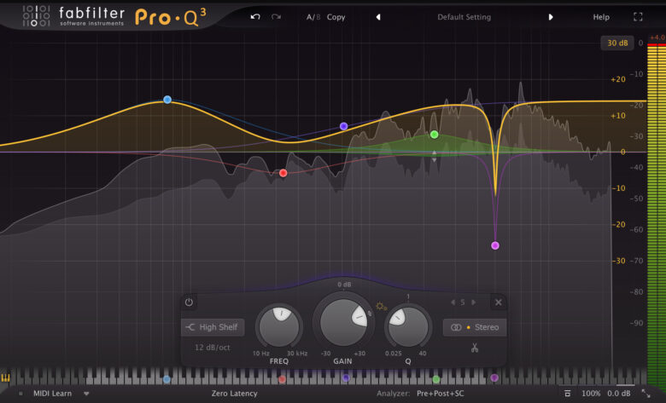Viewport: 666px width, 403px height.
Task: Click the 0.0 dB output gain value
Action: pyautogui.click(x=618, y=394)
